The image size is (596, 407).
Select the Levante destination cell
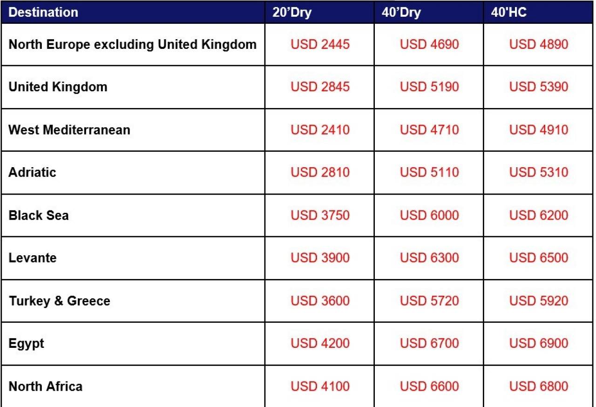pos(33,258)
